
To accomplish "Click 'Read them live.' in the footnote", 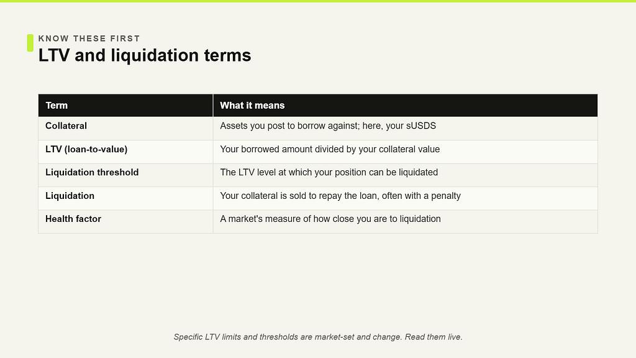I will 434,337.
